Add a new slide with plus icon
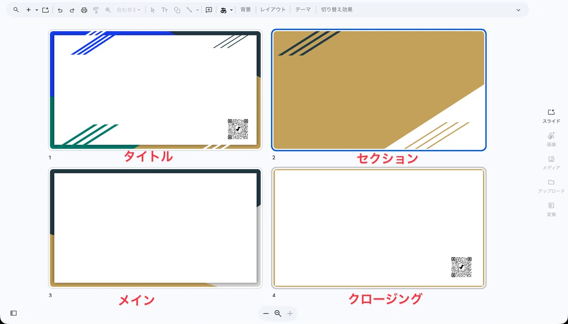 pos(28,9)
